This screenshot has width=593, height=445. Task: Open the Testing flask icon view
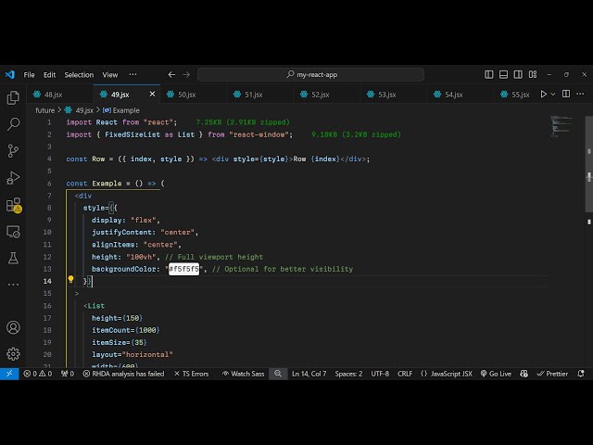point(13,258)
